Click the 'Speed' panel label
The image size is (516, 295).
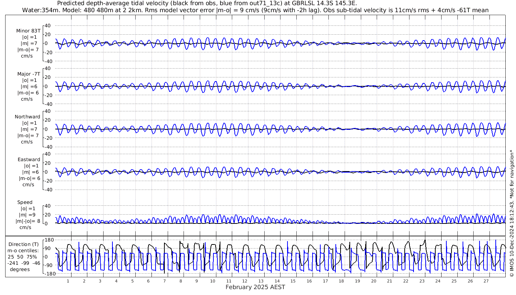25,202
